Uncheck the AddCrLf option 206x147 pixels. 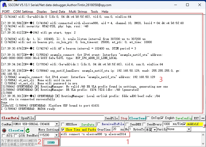(x=185, y=124)
